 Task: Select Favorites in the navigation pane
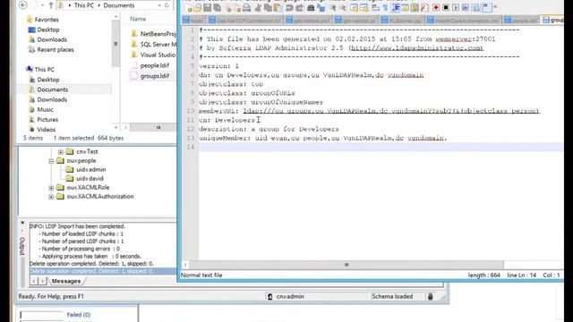[x=47, y=20]
